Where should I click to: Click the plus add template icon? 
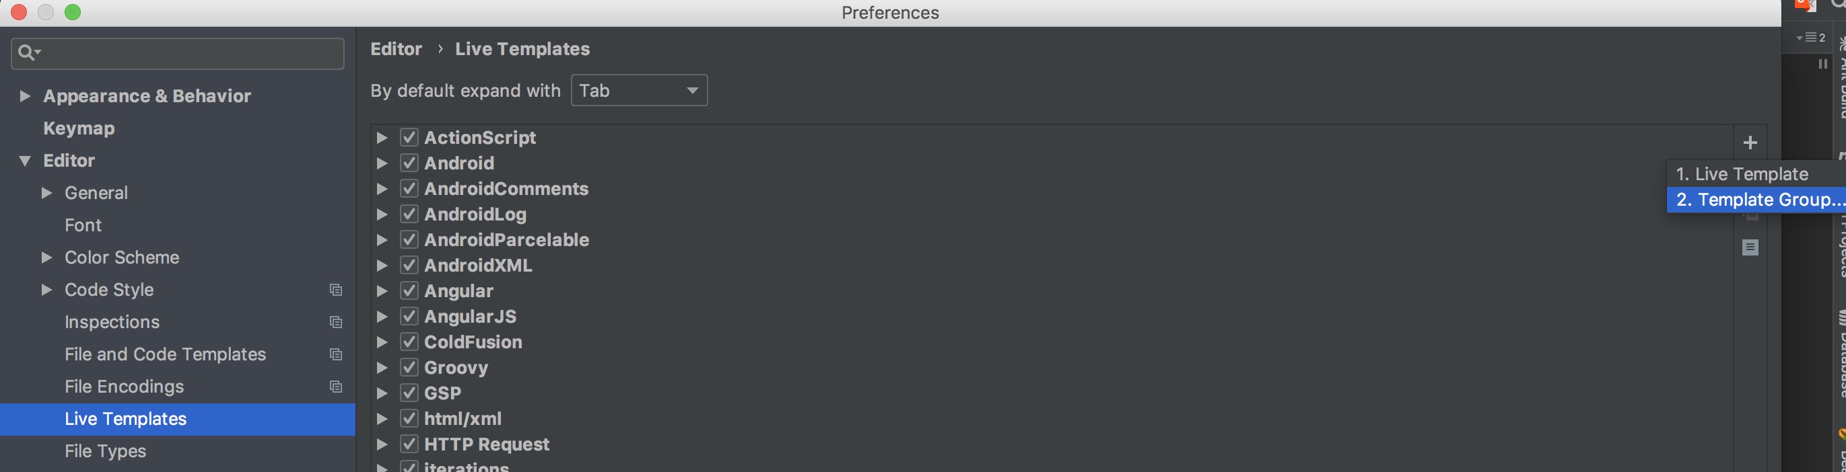coord(1750,143)
